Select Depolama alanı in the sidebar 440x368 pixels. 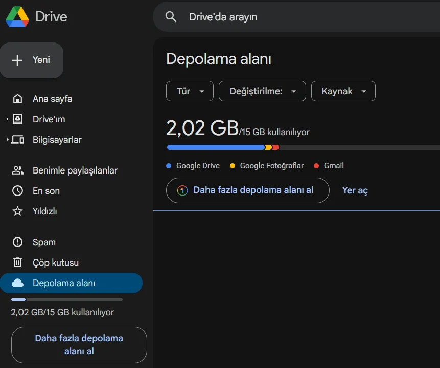tap(64, 283)
